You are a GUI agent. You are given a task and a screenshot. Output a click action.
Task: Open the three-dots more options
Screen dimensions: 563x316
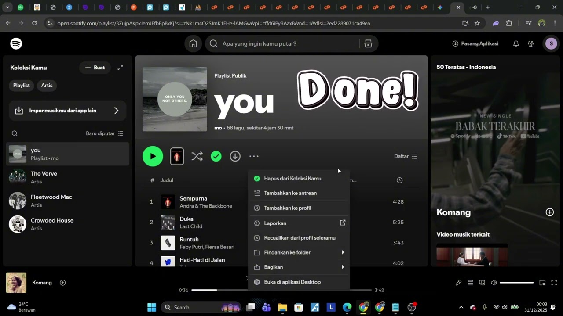[x=254, y=156]
